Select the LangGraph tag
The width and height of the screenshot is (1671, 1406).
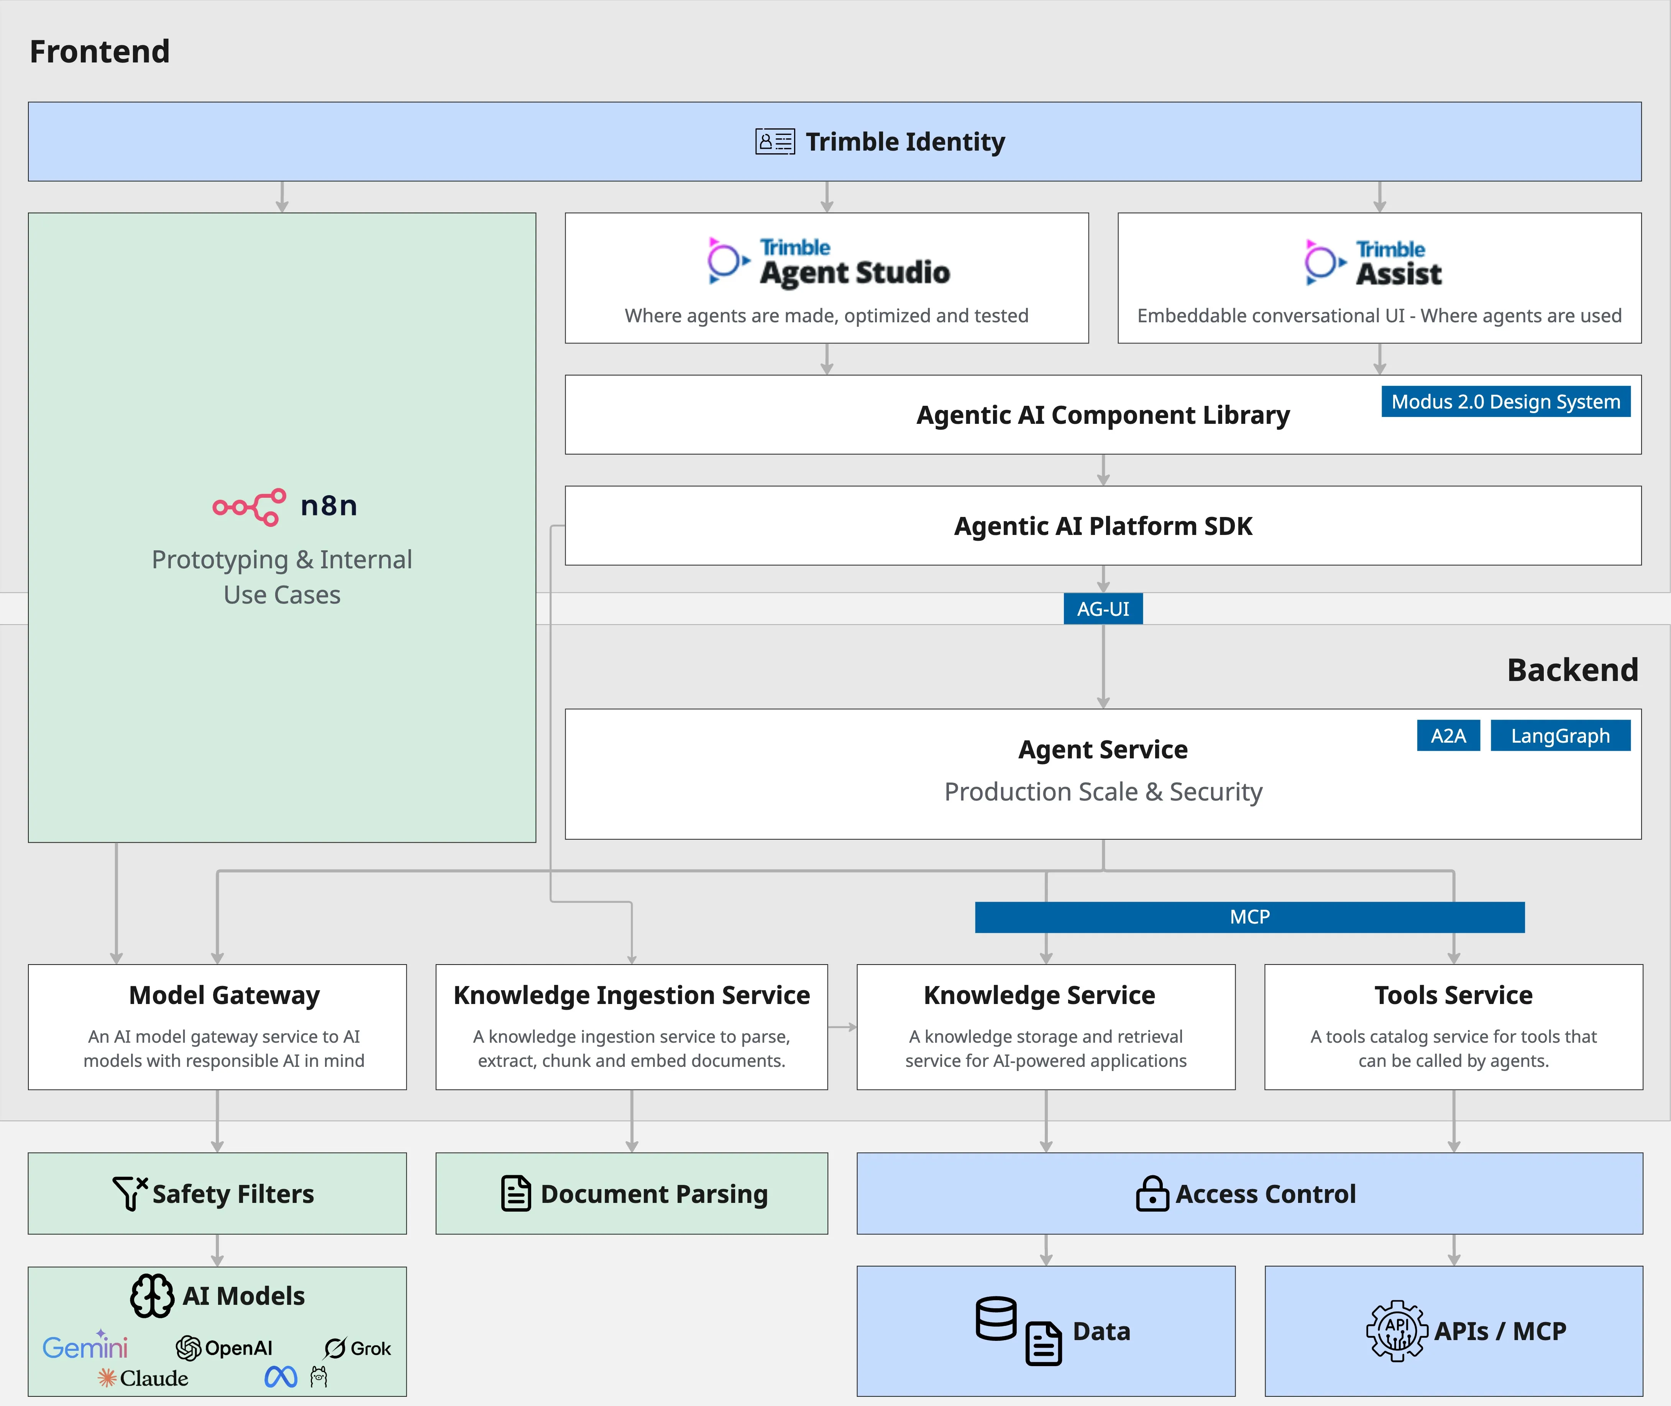1560,735
